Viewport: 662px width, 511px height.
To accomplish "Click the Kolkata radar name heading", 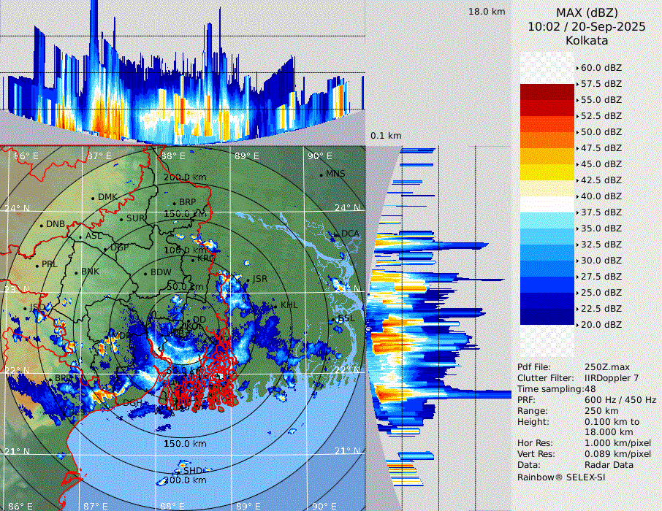I will (586, 40).
